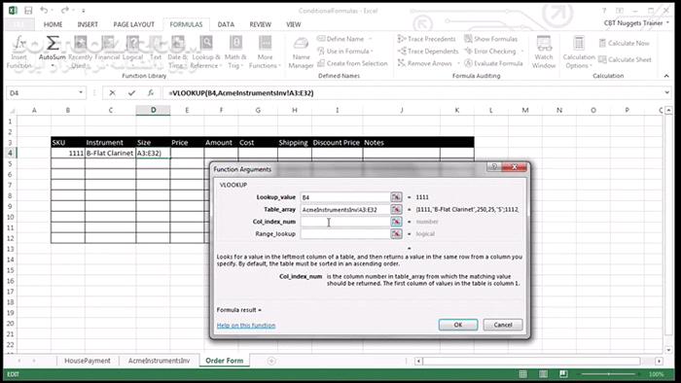Click the Range_lookup input field
The image size is (681, 383).
344,234
